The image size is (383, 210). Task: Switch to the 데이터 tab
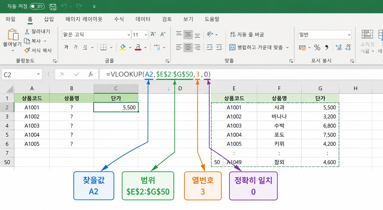click(143, 19)
